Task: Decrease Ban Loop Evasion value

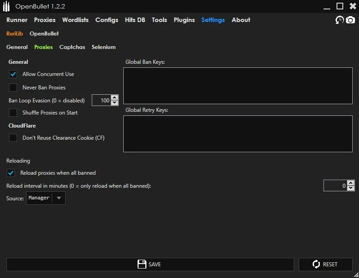Action: 114,103
